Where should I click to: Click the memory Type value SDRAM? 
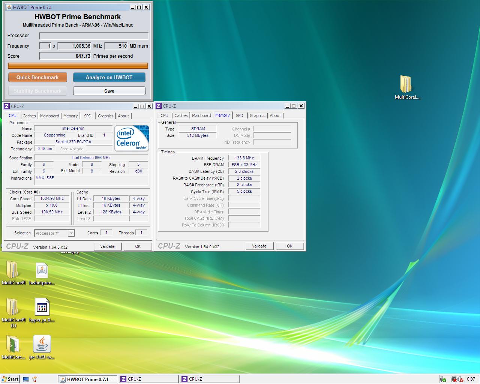(x=198, y=129)
